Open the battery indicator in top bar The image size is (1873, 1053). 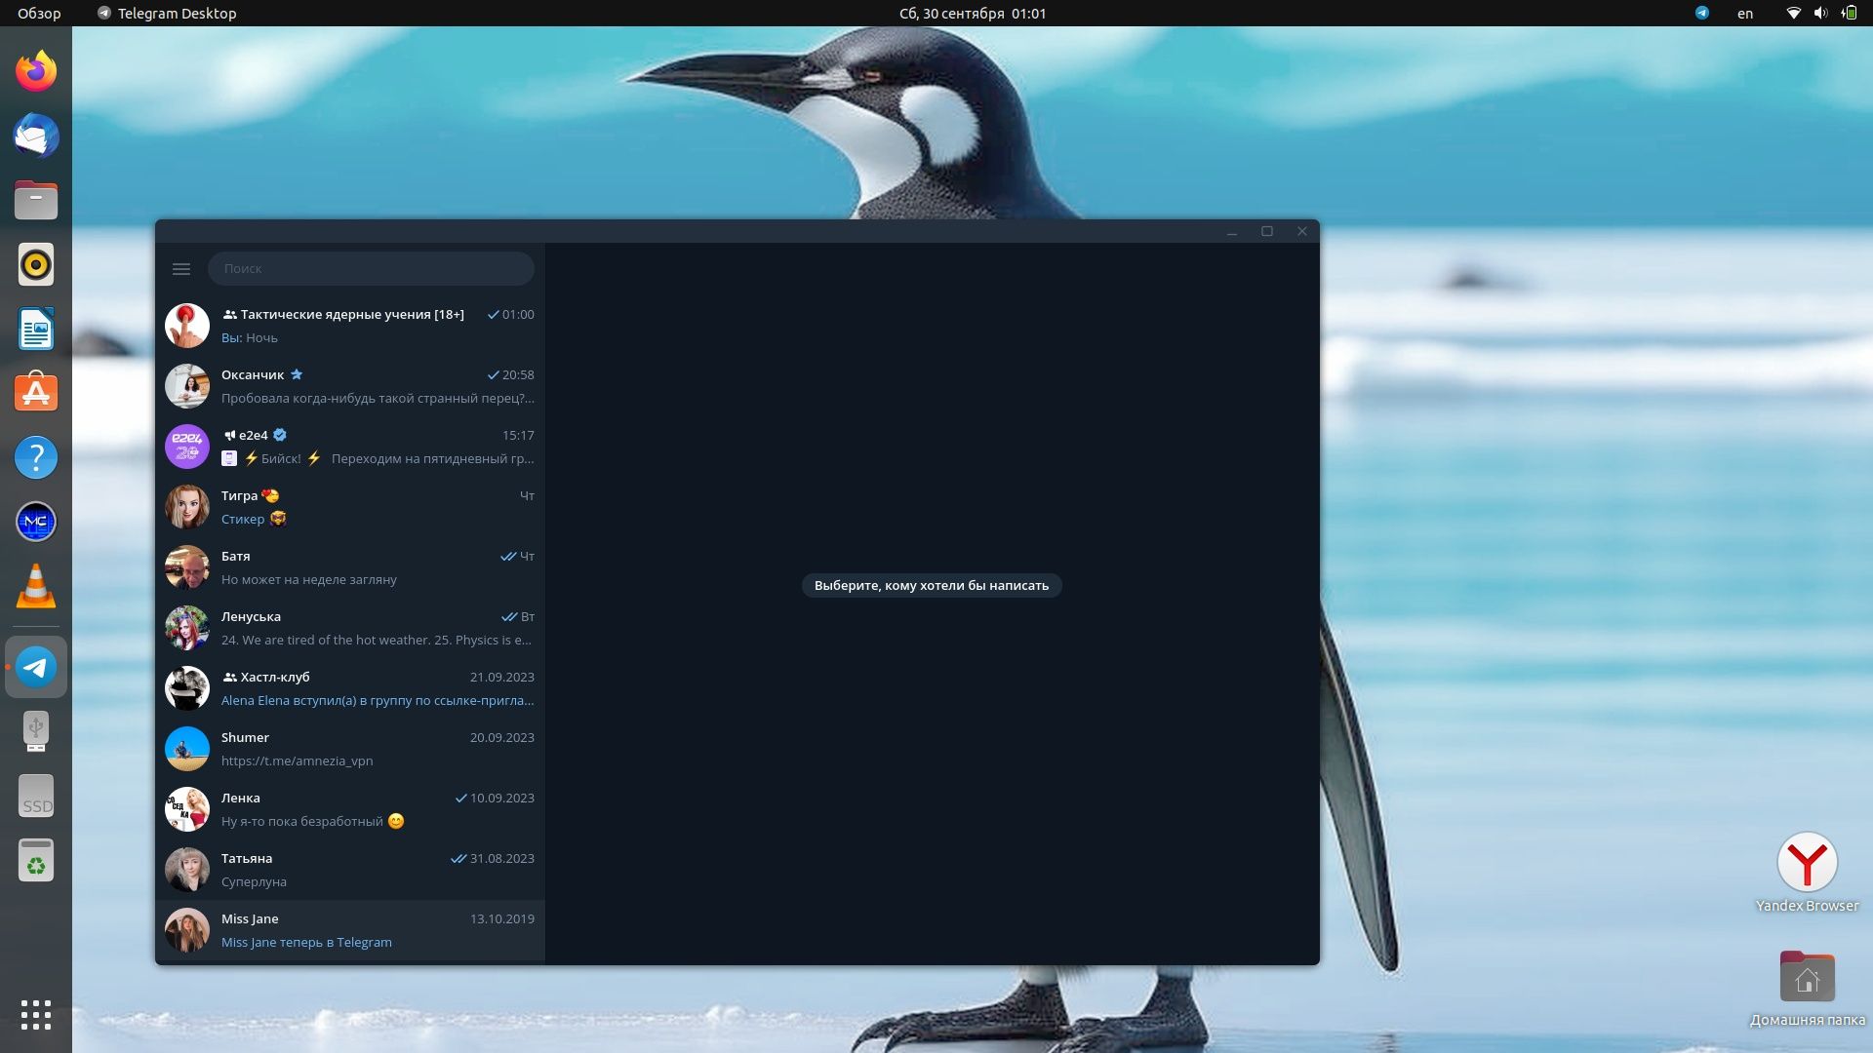pyautogui.click(x=1849, y=14)
